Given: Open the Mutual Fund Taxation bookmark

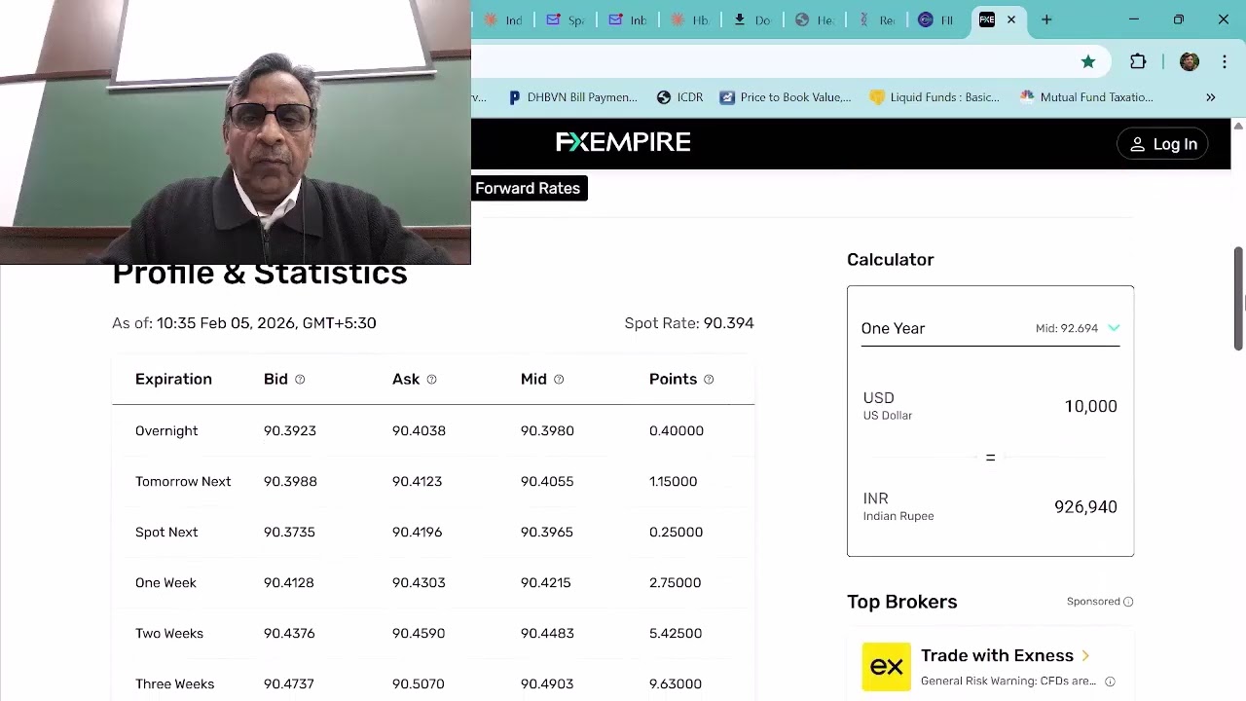Looking at the screenshot, I should click(1086, 97).
